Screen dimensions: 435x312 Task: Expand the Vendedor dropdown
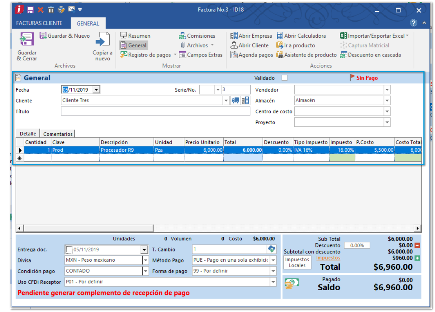(387, 90)
